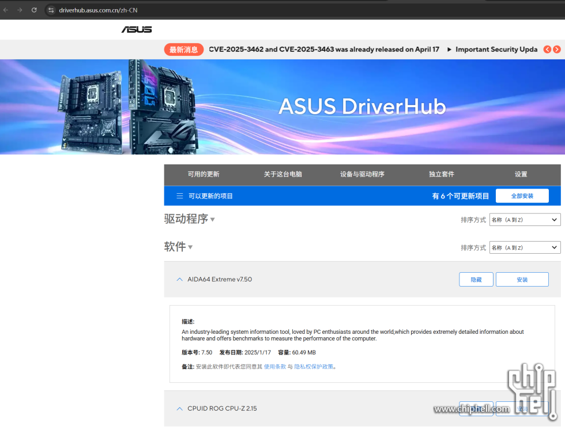Click the AIDA64 Extreme v7.50 title
This screenshot has width=565, height=429.
[x=220, y=280]
